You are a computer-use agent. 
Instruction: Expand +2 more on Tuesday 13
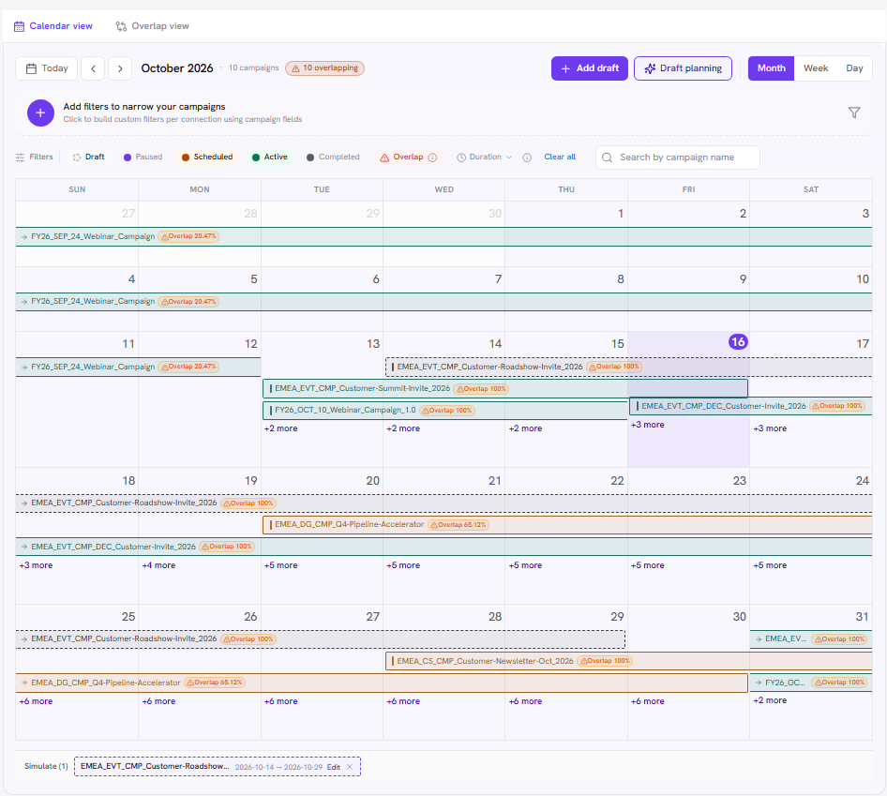[280, 428]
